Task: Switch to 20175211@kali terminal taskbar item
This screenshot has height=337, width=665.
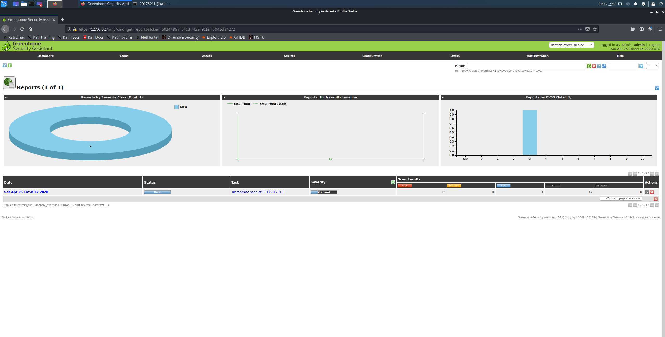Action: pos(152,4)
